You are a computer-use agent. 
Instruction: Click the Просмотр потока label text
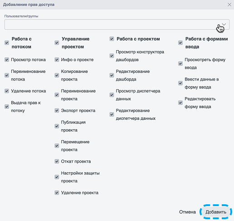(x=28, y=60)
